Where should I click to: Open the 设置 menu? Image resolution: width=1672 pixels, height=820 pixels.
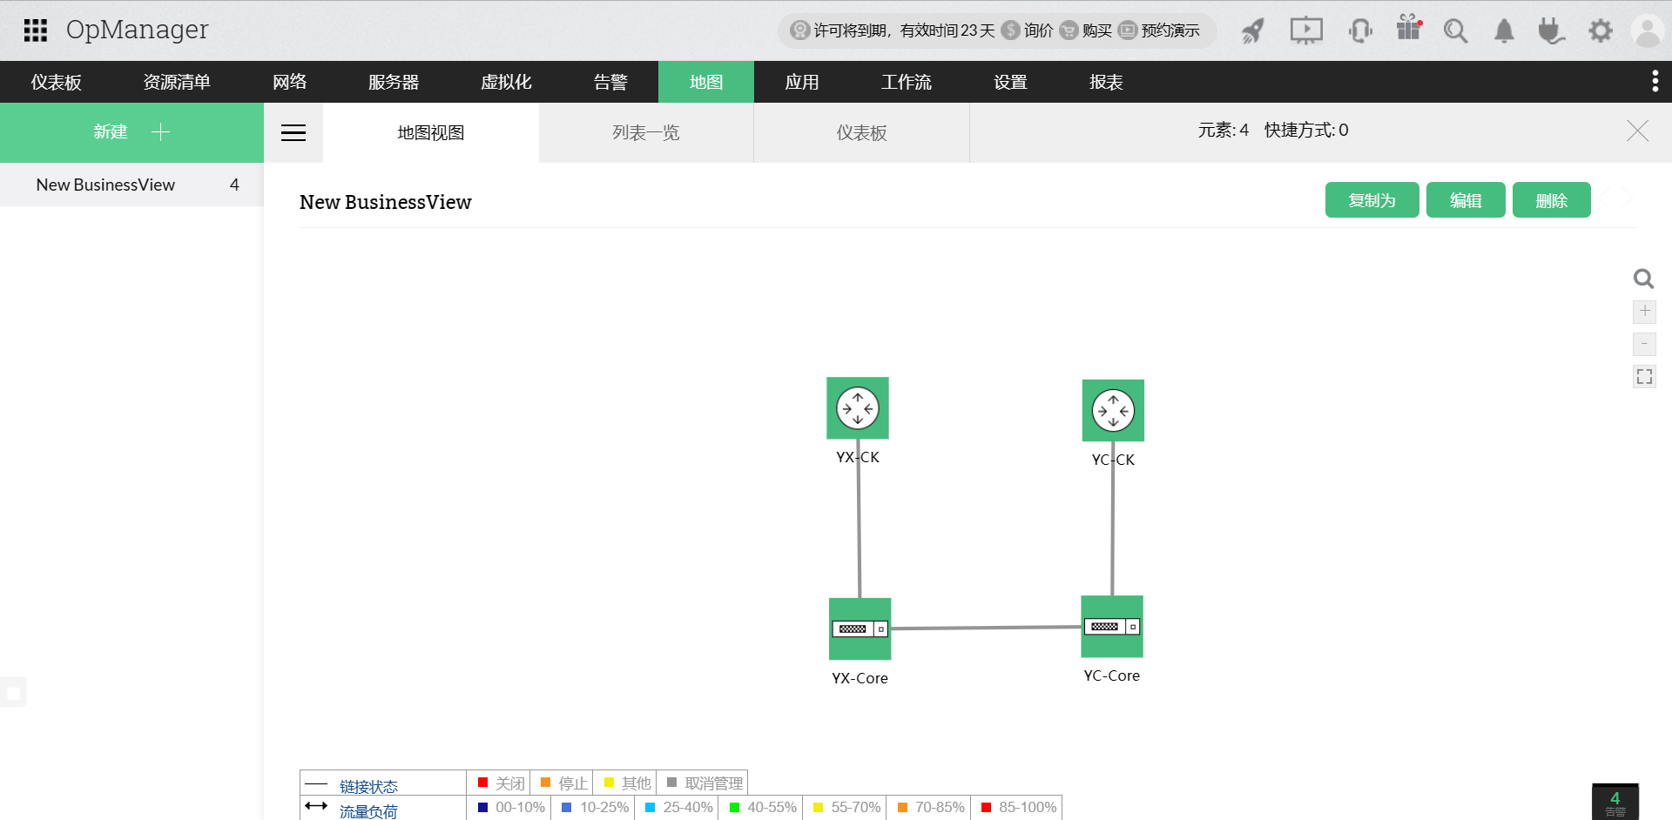1010,82
